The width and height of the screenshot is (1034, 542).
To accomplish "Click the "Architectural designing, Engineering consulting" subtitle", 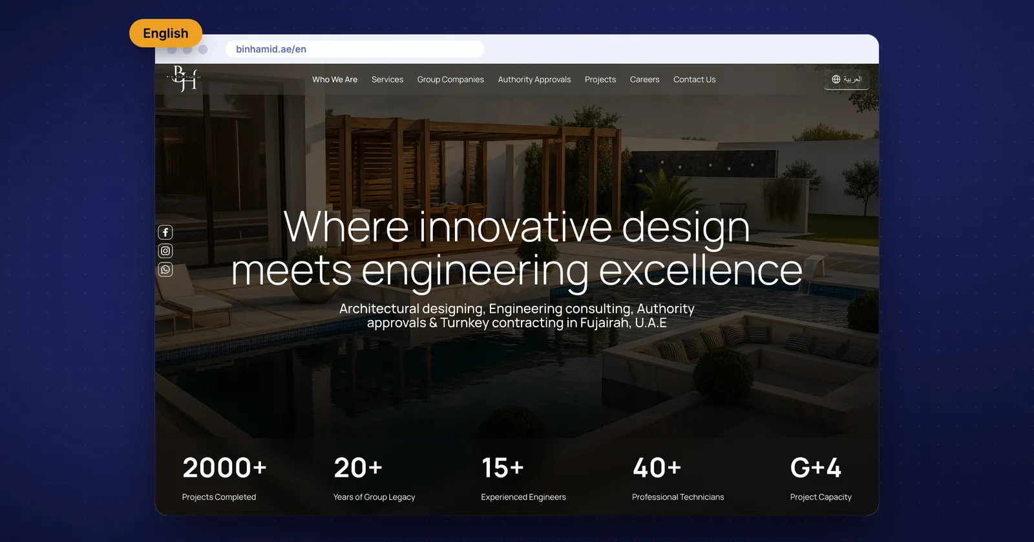I will tap(517, 316).
